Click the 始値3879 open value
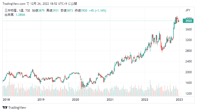The height and width of the screenshot is (112, 197). (38, 11)
